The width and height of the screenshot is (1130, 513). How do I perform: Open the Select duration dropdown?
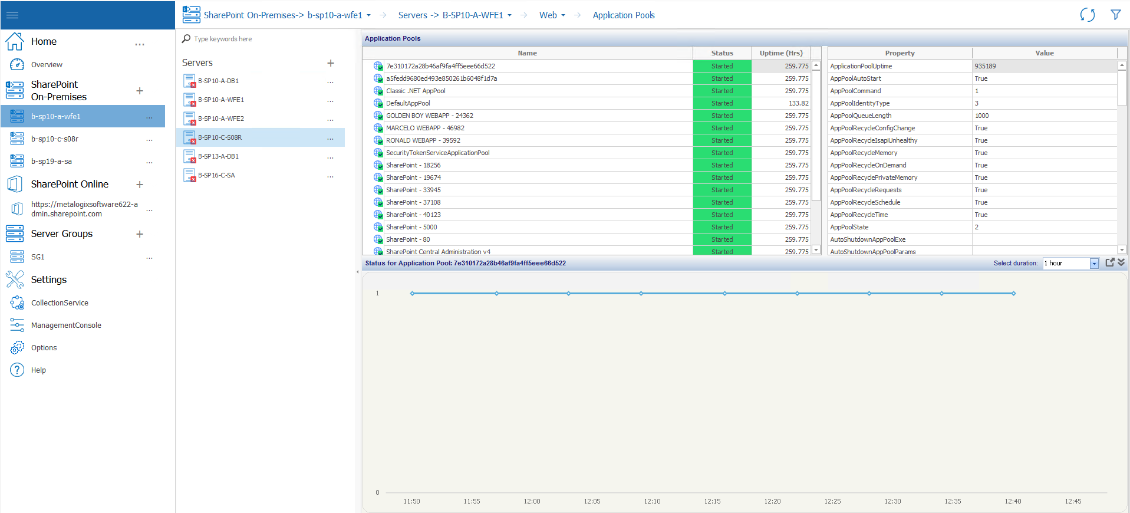1094,264
